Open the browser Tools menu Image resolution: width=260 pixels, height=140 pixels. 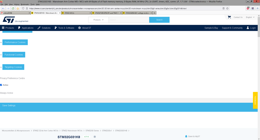(x=33, y=4)
